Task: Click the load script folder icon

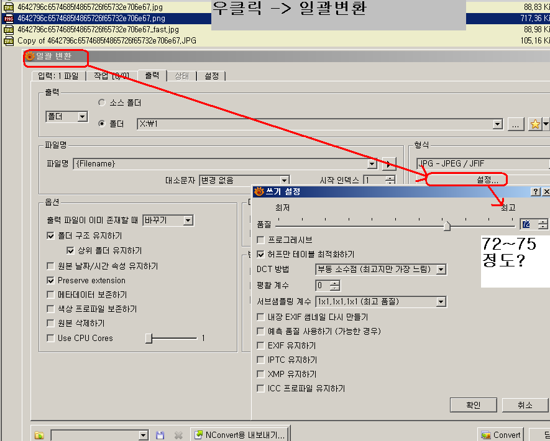Action: pos(39,435)
